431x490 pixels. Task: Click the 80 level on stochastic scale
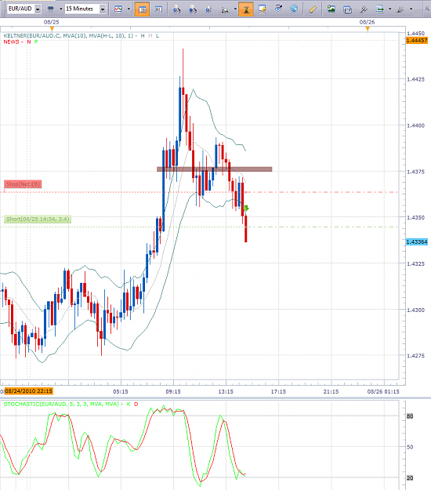(x=410, y=416)
